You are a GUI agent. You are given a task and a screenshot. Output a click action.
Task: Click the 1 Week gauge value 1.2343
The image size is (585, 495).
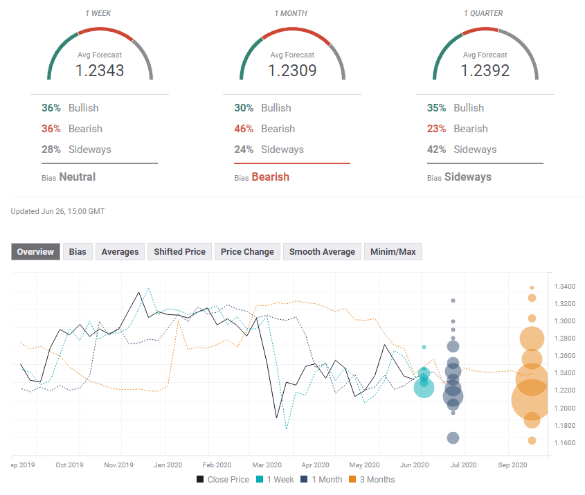(x=100, y=70)
